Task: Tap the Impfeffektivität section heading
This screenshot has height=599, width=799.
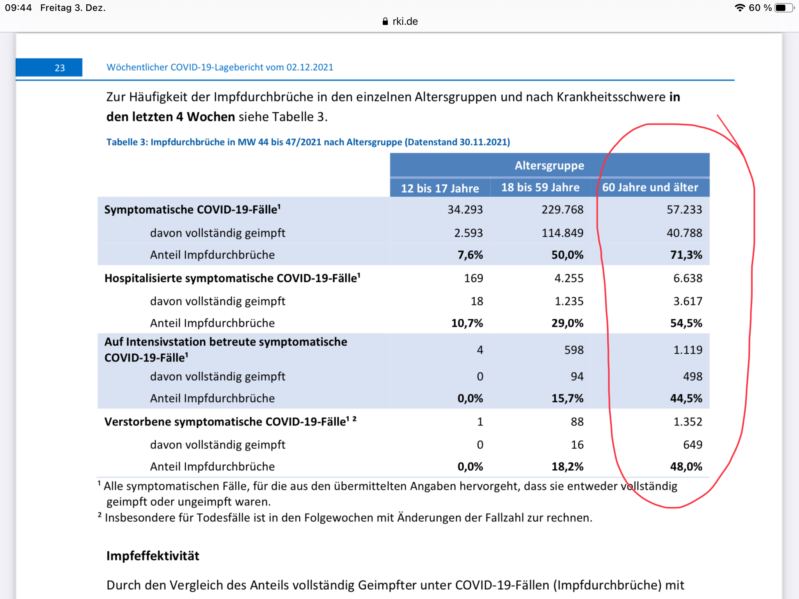Action: click(x=153, y=556)
